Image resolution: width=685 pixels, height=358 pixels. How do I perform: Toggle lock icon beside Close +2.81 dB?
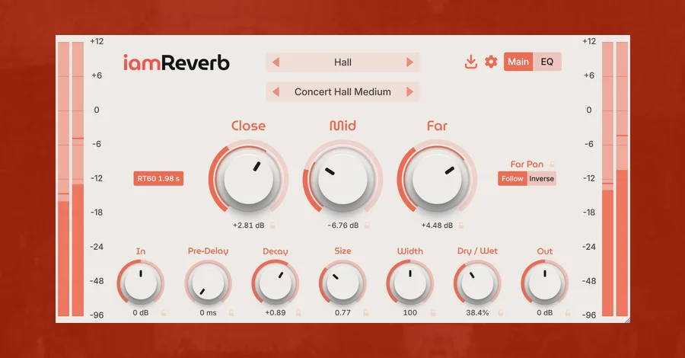coord(272,225)
